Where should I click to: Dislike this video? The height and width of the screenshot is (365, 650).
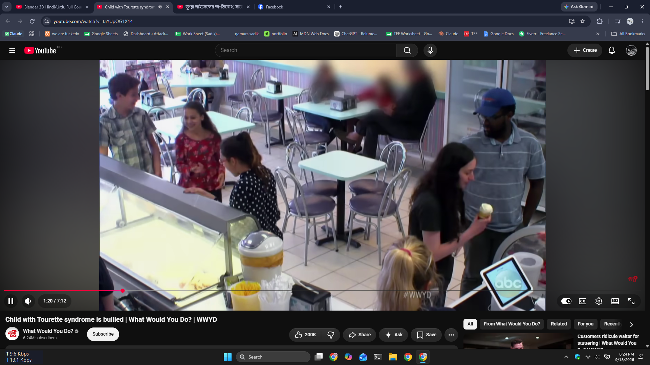(331, 335)
